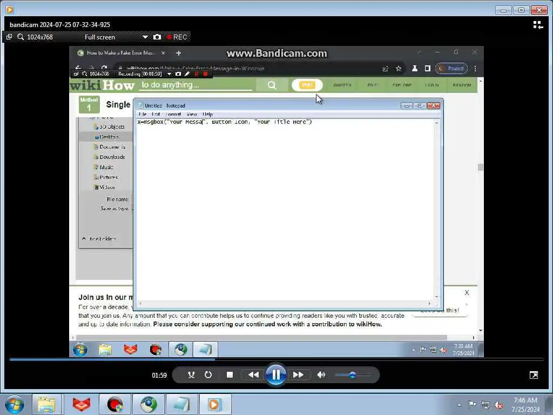Image resolution: width=553 pixels, height=415 pixels.
Task: Click the RANDOM link on wikiHow header
Action: pos(462,85)
